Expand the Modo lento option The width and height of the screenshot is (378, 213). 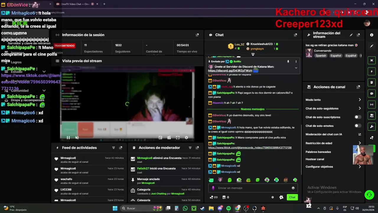(360, 100)
